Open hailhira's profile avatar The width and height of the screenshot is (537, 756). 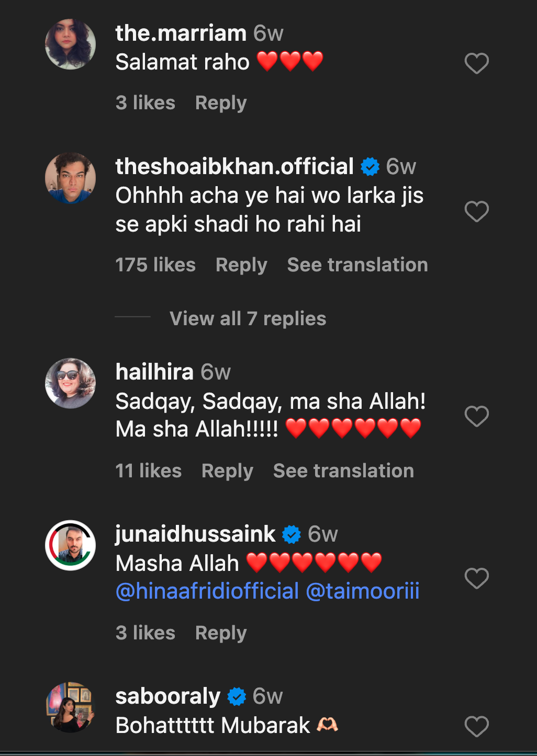[x=70, y=383]
